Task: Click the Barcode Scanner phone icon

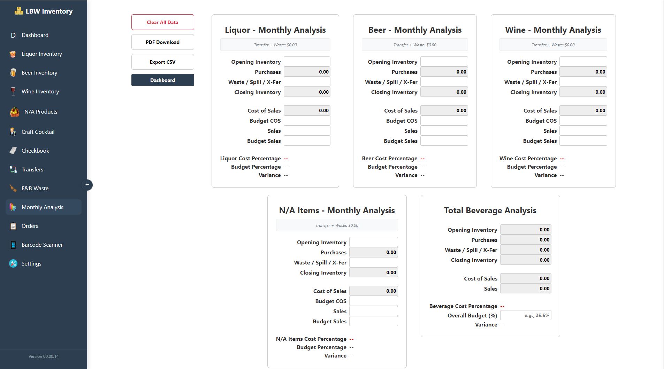Action: (x=13, y=245)
